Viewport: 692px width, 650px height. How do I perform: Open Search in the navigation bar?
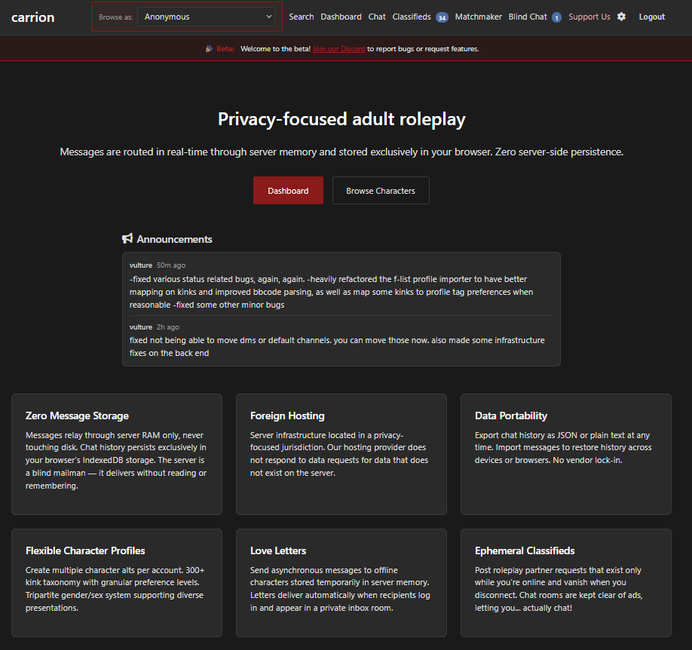pos(301,17)
